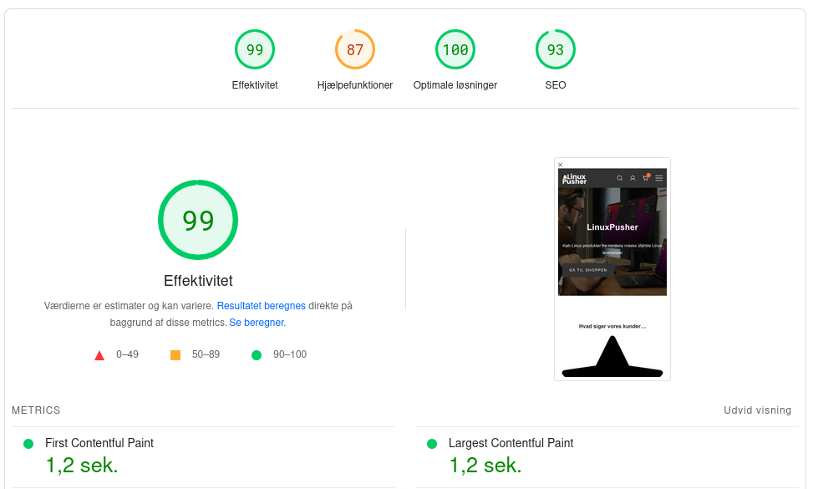Screen dimensions: 813x489
Task: Click the orange square 50–89 legend marker
Action: point(175,355)
